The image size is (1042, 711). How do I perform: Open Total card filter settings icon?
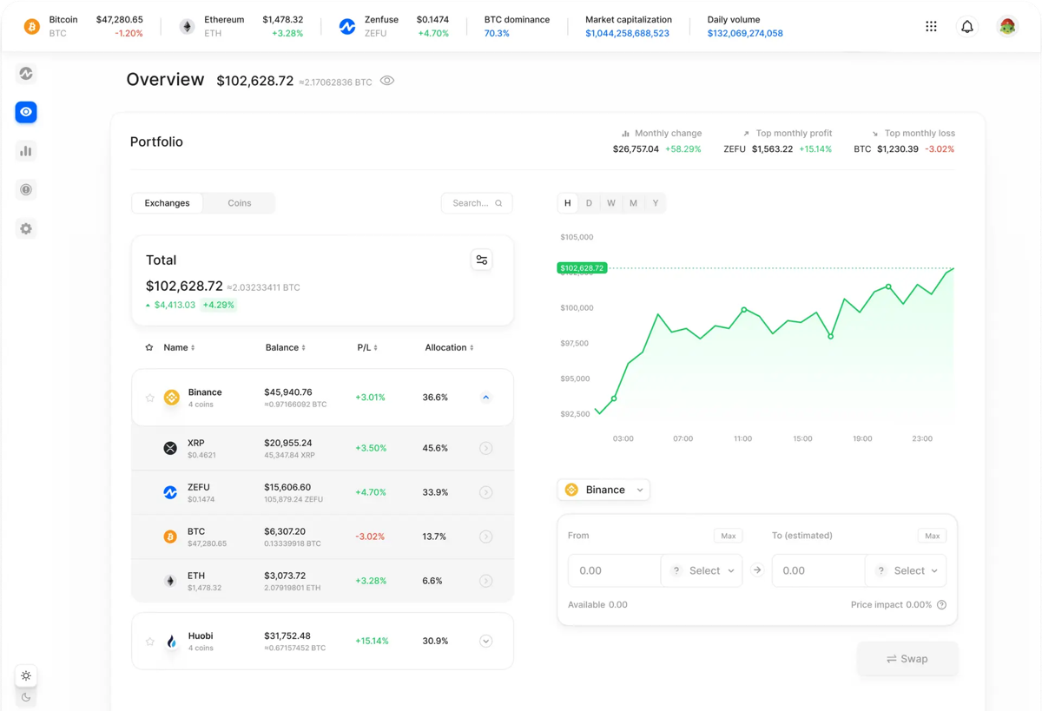(x=482, y=260)
